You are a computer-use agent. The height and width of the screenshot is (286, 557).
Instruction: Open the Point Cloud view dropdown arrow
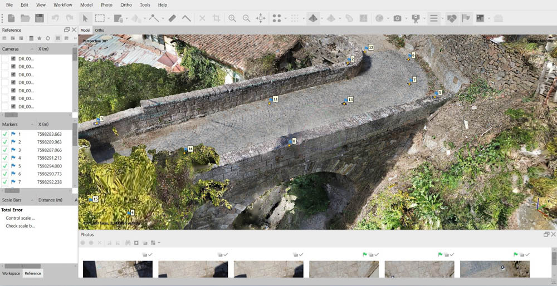(x=286, y=18)
